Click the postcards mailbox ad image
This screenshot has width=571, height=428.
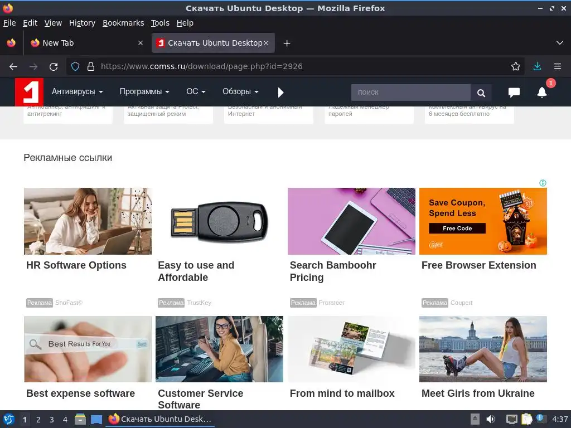[351, 349]
